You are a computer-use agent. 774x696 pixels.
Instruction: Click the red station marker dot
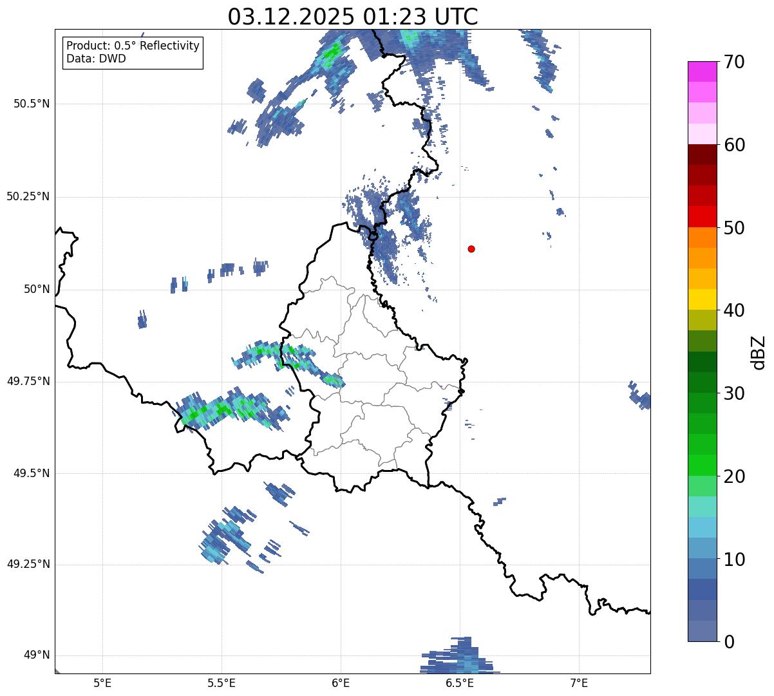[x=471, y=249]
